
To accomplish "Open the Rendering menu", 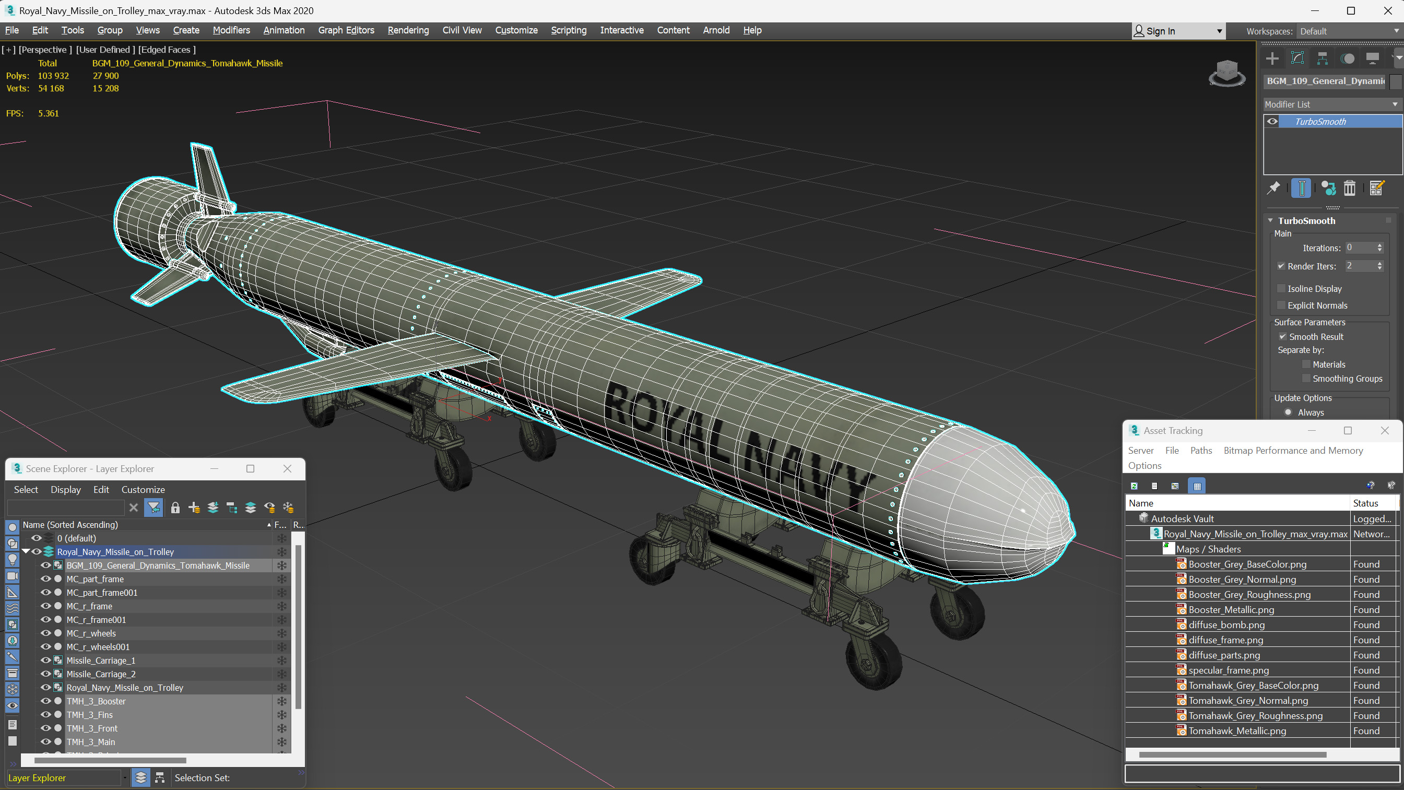I will (x=408, y=30).
